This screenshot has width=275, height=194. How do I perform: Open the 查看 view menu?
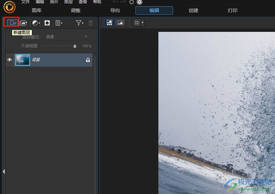coord(83,2)
